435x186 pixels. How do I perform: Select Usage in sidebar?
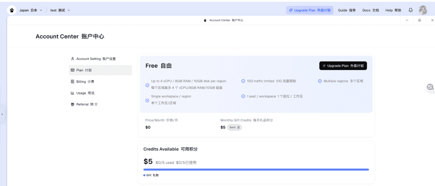coord(100,93)
